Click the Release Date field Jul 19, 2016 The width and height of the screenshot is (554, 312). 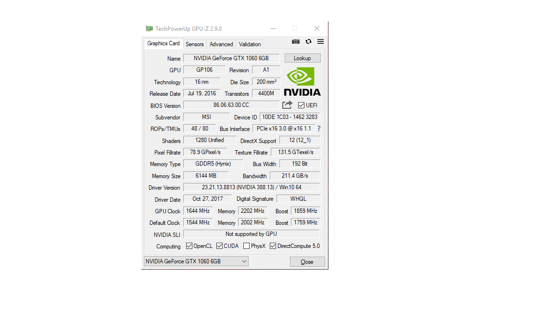[202, 93]
